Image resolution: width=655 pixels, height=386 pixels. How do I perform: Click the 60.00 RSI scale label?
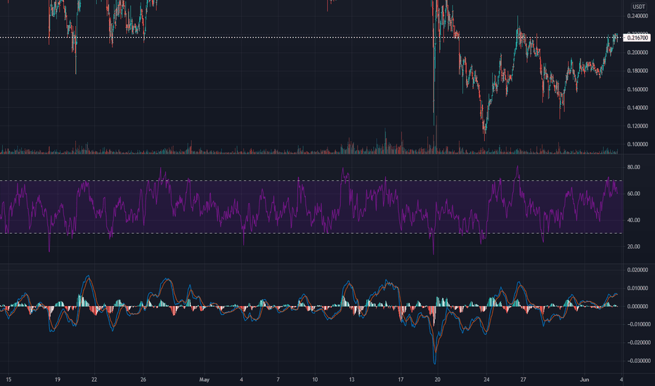click(634, 194)
